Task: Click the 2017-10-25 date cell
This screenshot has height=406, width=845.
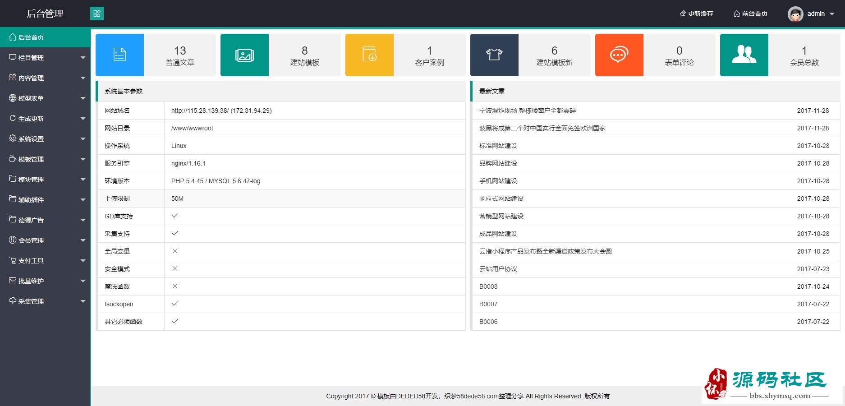Action: 813,251
